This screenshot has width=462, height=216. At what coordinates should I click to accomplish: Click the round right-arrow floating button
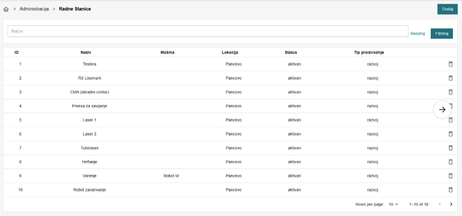[x=442, y=110]
